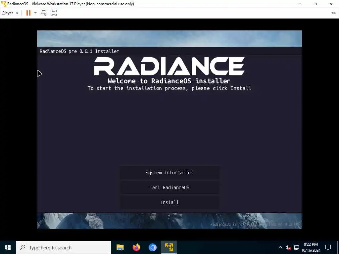
Task: Pause the virtual machine with the orange button
Action: (28, 13)
